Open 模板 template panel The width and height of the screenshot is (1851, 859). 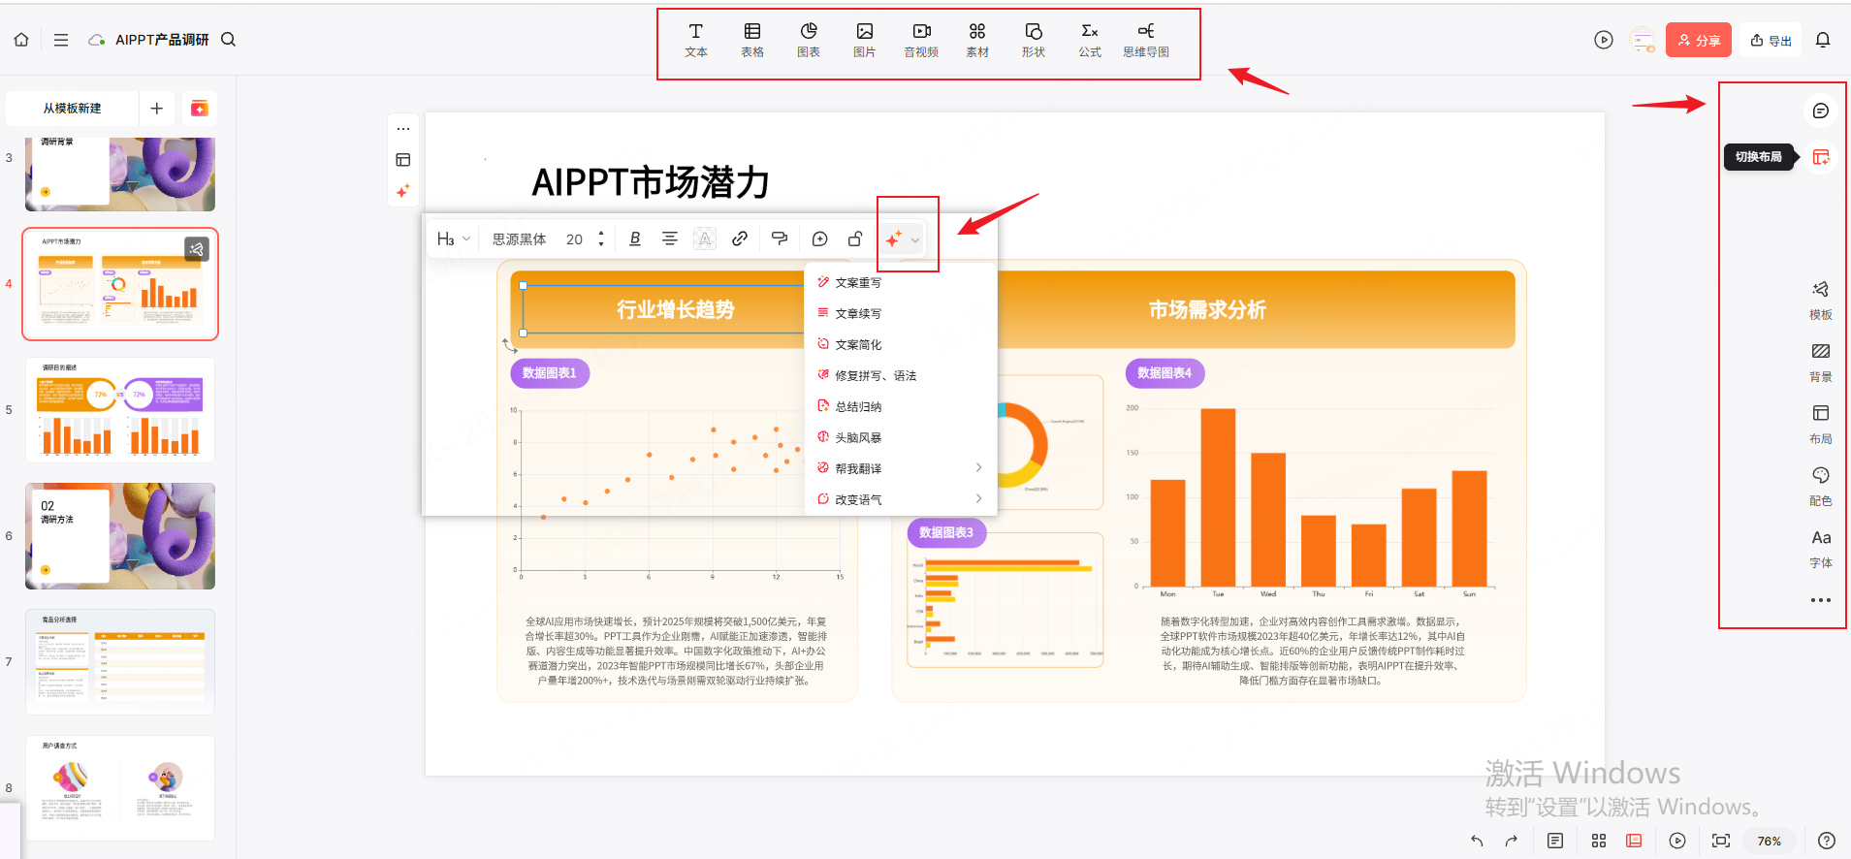pos(1821,301)
